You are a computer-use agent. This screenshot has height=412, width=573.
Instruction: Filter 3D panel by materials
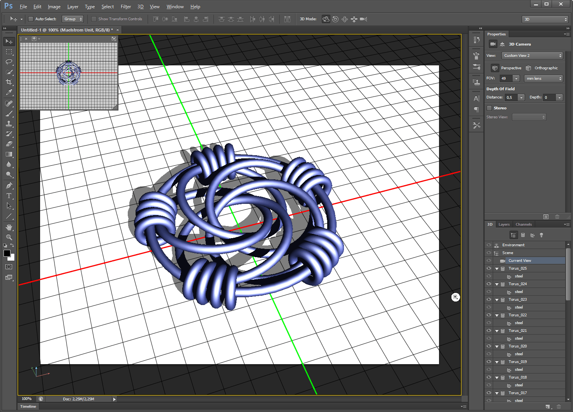click(x=532, y=235)
